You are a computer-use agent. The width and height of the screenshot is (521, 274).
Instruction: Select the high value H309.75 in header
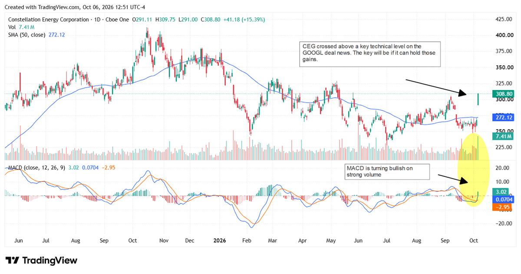[165, 20]
